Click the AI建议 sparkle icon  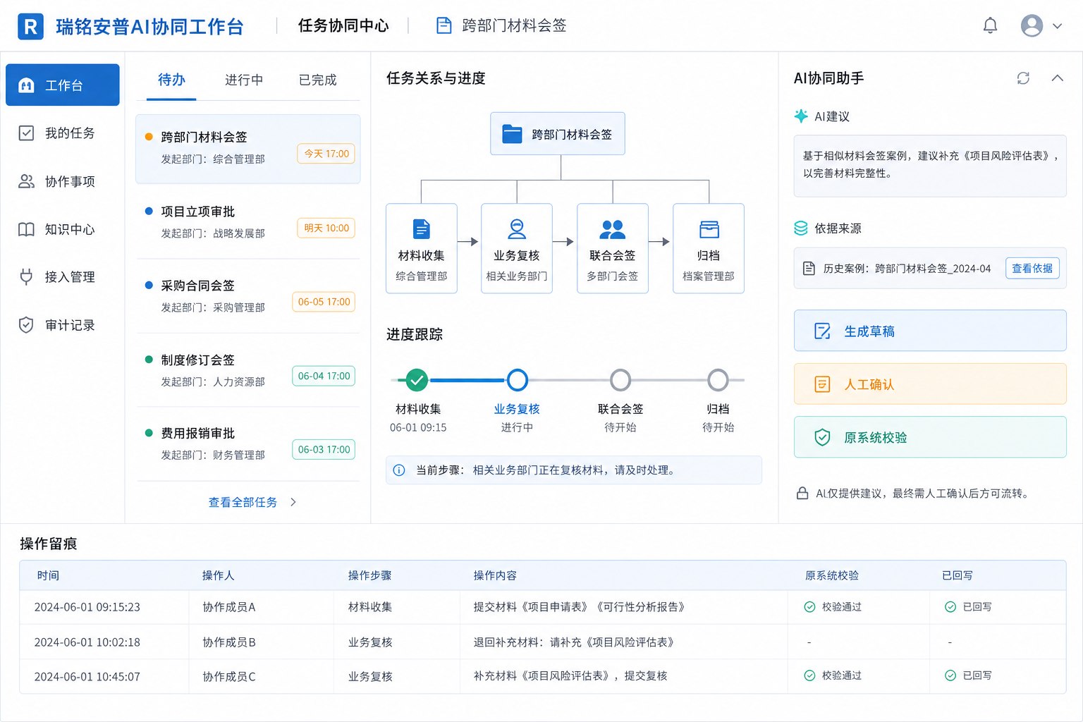click(x=801, y=116)
